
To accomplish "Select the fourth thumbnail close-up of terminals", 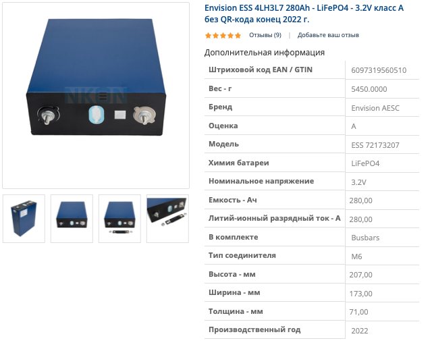I will [x=167, y=219].
